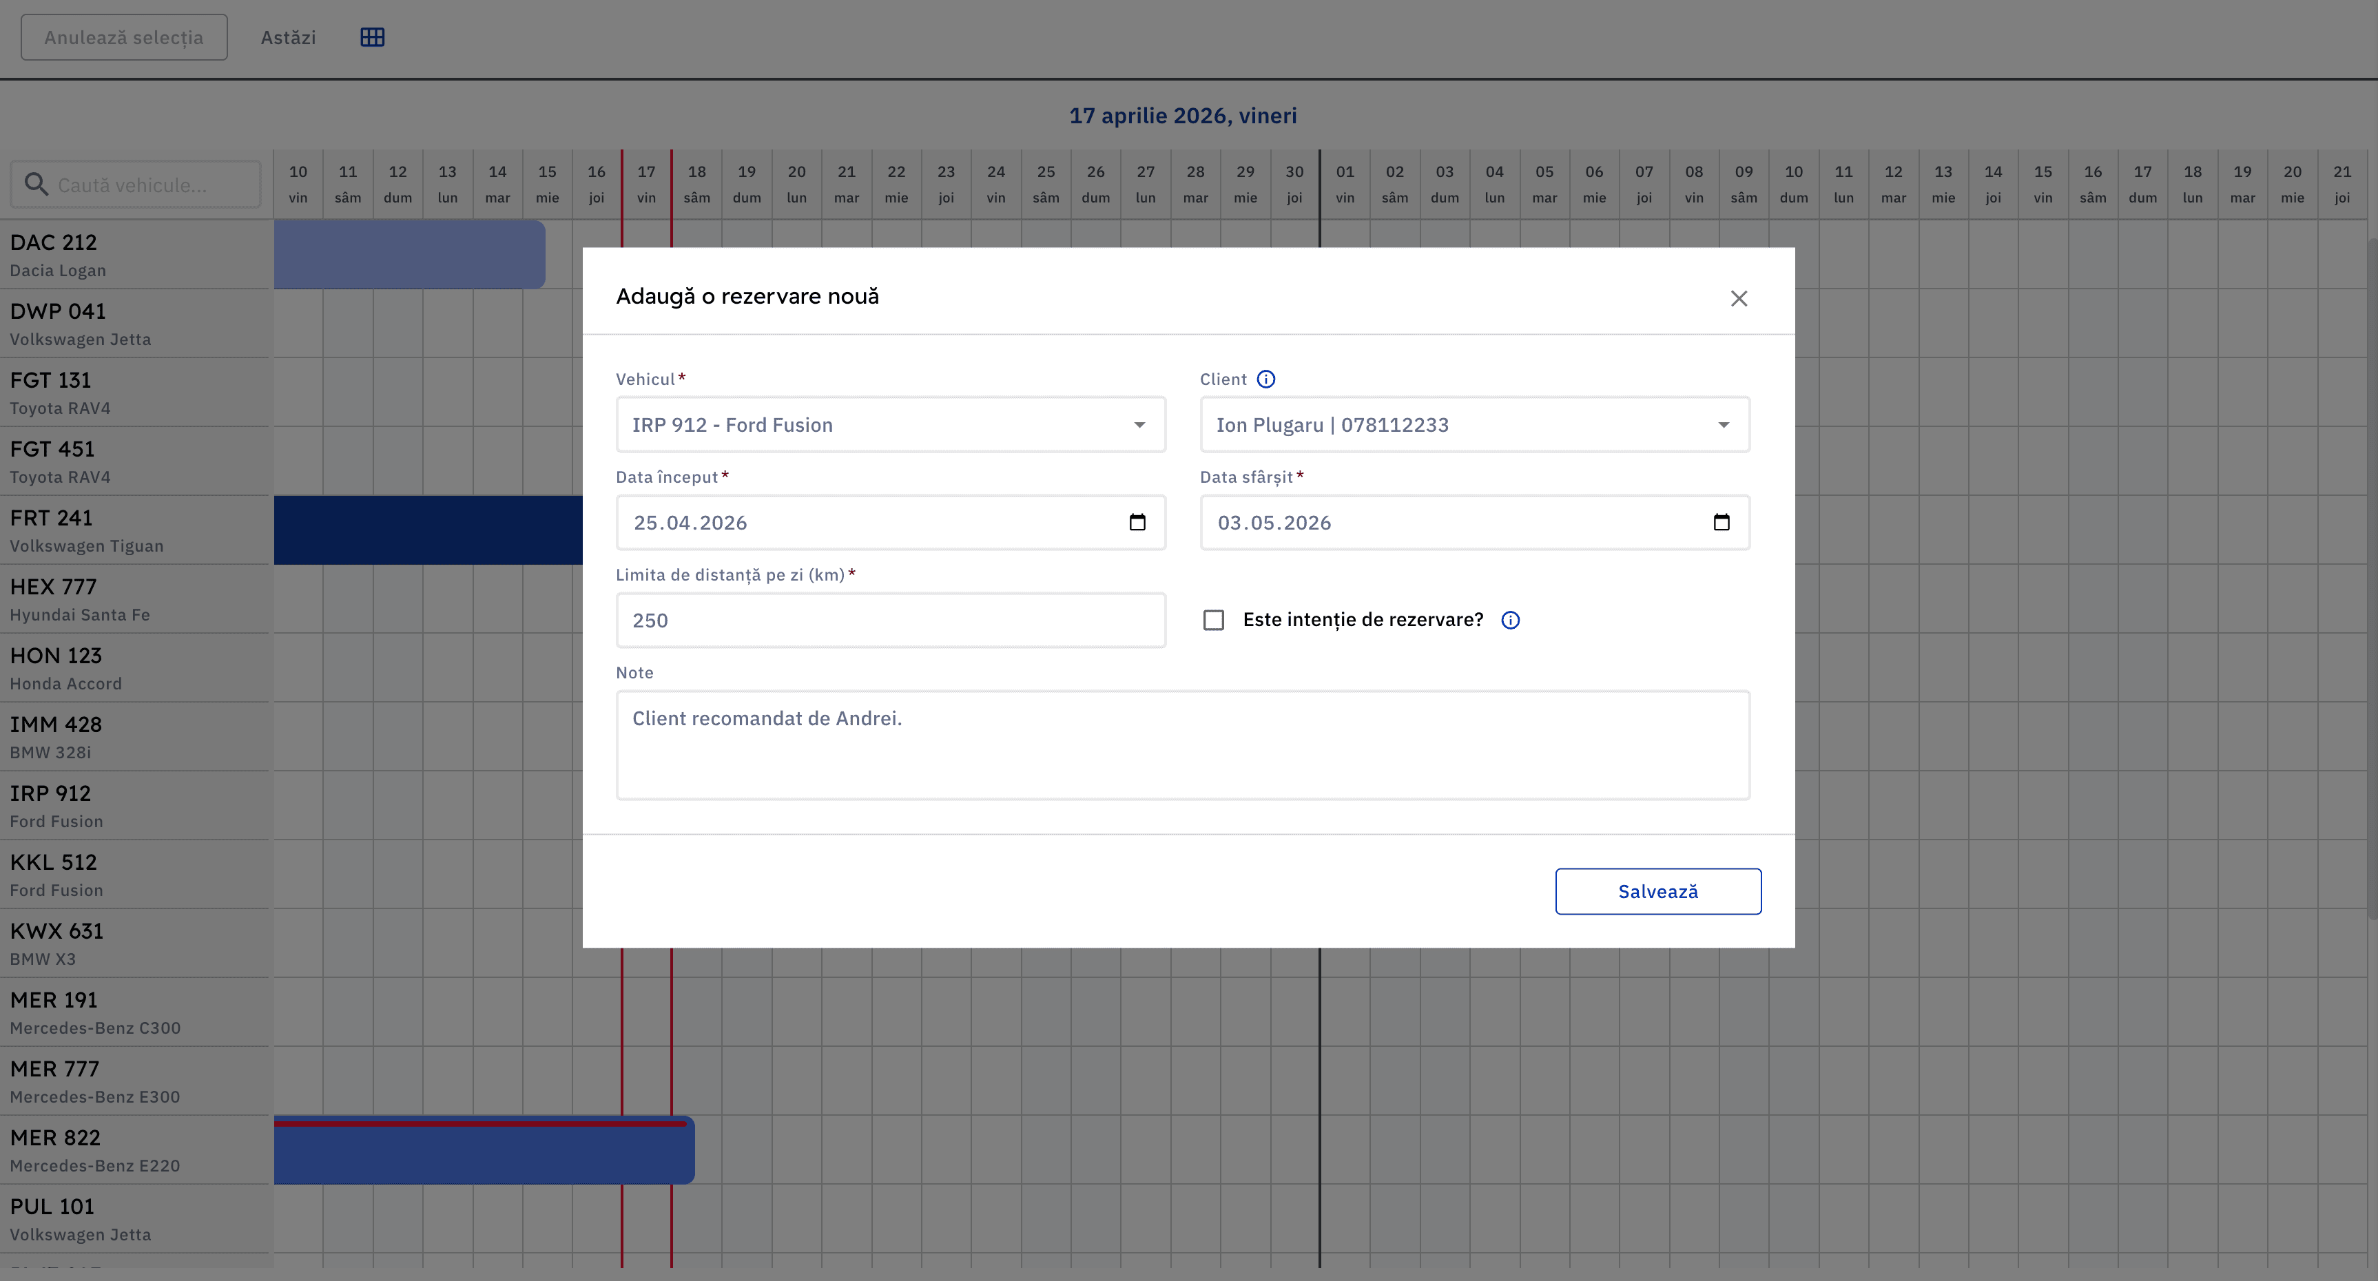This screenshot has height=1281, width=2378.
Task: Go to Astăzi in calendar
Action: (x=288, y=37)
